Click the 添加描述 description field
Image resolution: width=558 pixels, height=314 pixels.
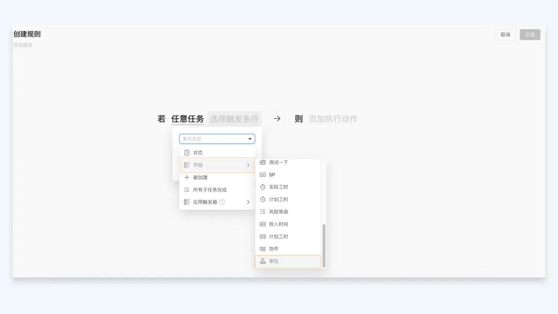[23, 45]
